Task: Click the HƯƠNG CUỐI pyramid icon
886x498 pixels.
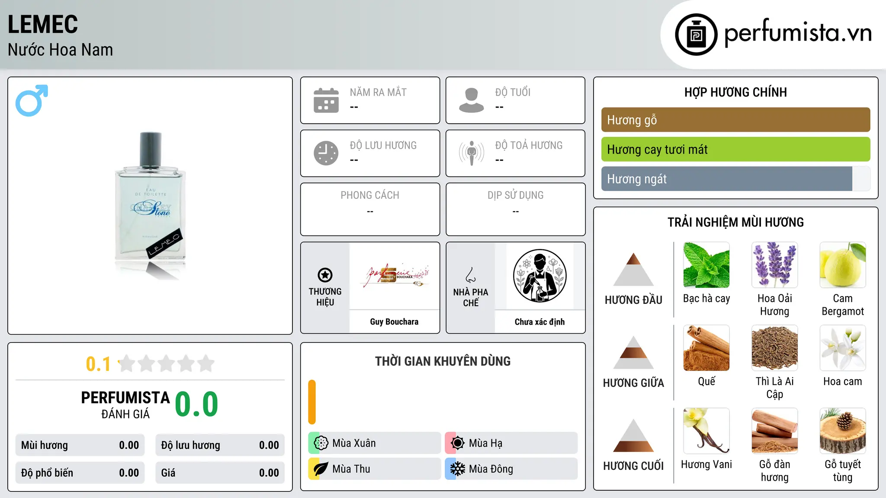Action: pyautogui.click(x=633, y=435)
